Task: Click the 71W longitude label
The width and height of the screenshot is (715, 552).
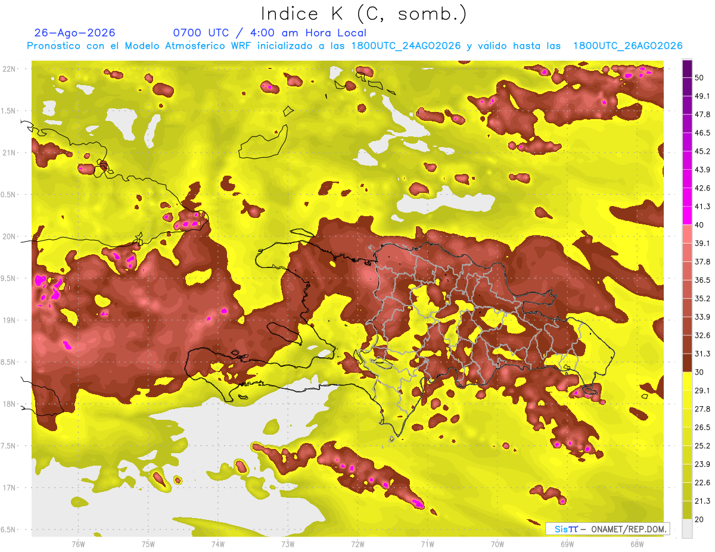Action: click(x=427, y=544)
